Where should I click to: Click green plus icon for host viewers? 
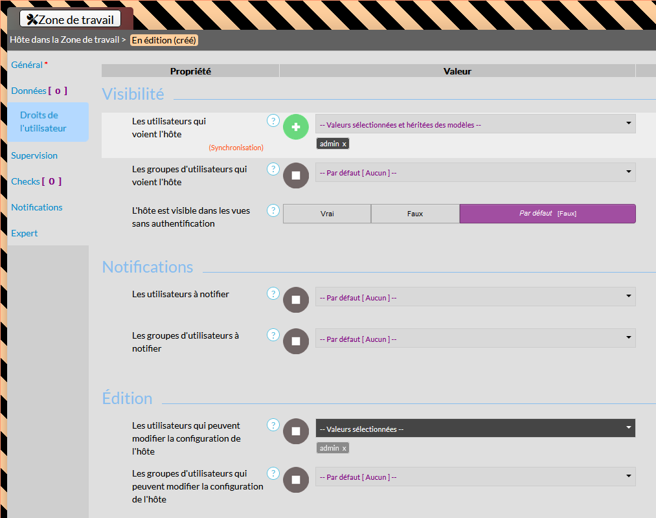click(x=296, y=126)
